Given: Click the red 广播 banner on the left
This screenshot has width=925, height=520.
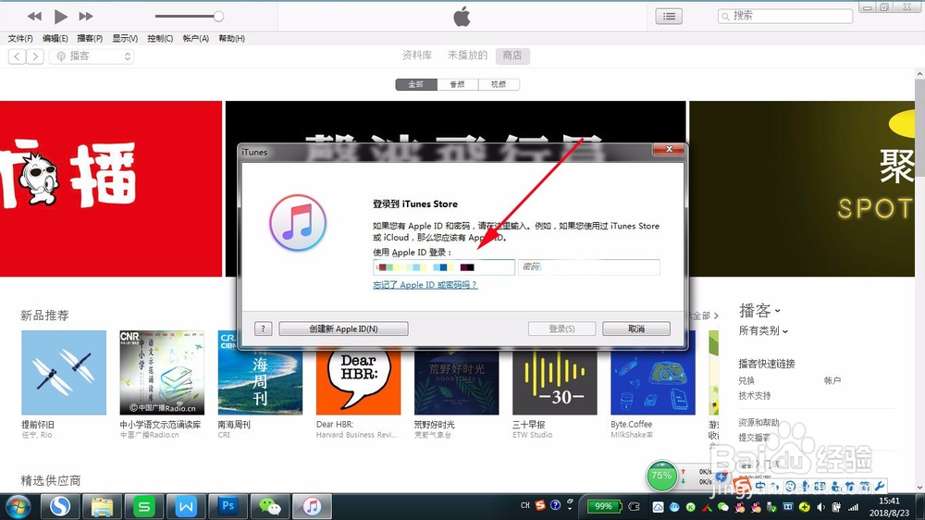Looking at the screenshot, I should pos(111,188).
